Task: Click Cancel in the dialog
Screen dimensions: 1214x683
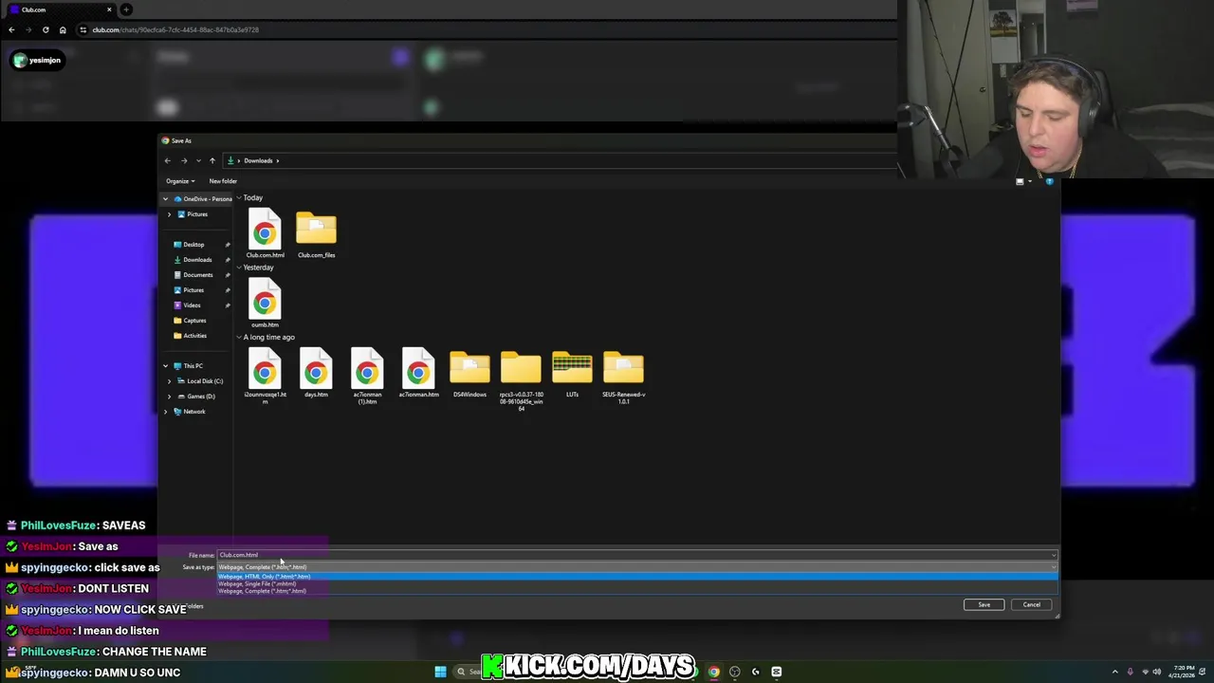Action: pyautogui.click(x=1031, y=605)
